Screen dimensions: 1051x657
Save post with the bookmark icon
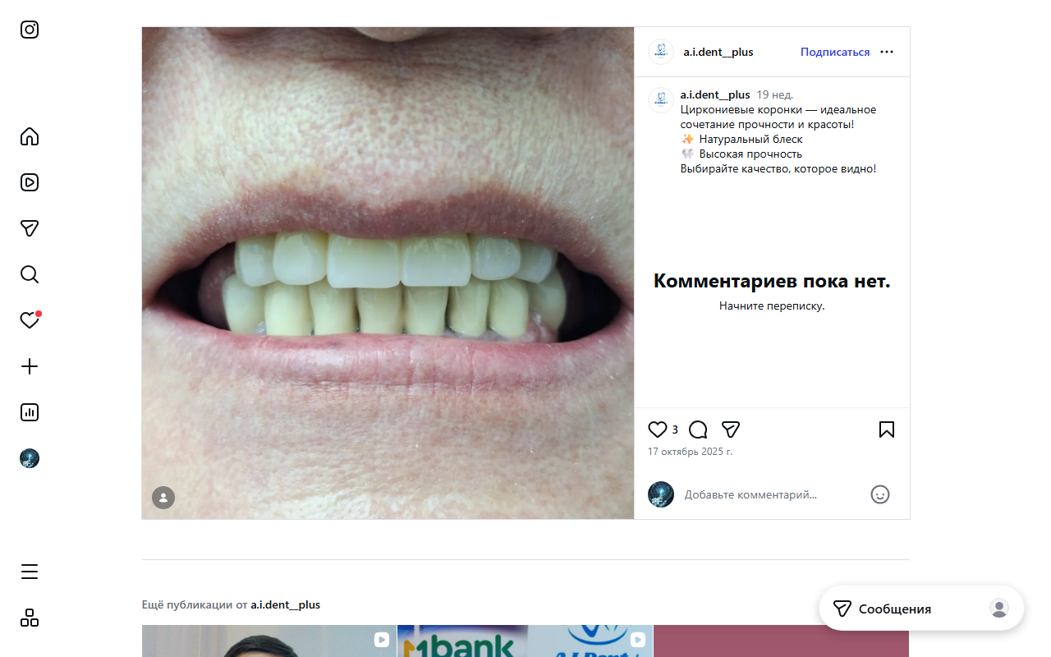pyautogui.click(x=887, y=430)
